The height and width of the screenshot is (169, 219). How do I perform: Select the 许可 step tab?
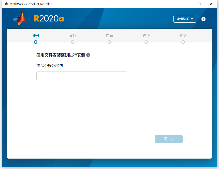(36, 35)
